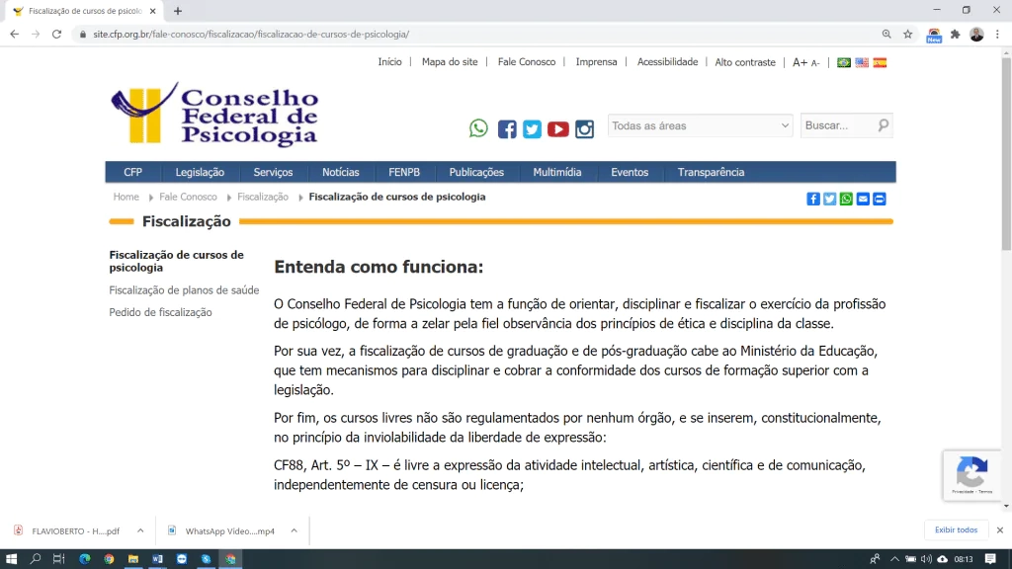The width and height of the screenshot is (1012, 569).
Task: Open the Transparência menu
Action: [x=711, y=172]
